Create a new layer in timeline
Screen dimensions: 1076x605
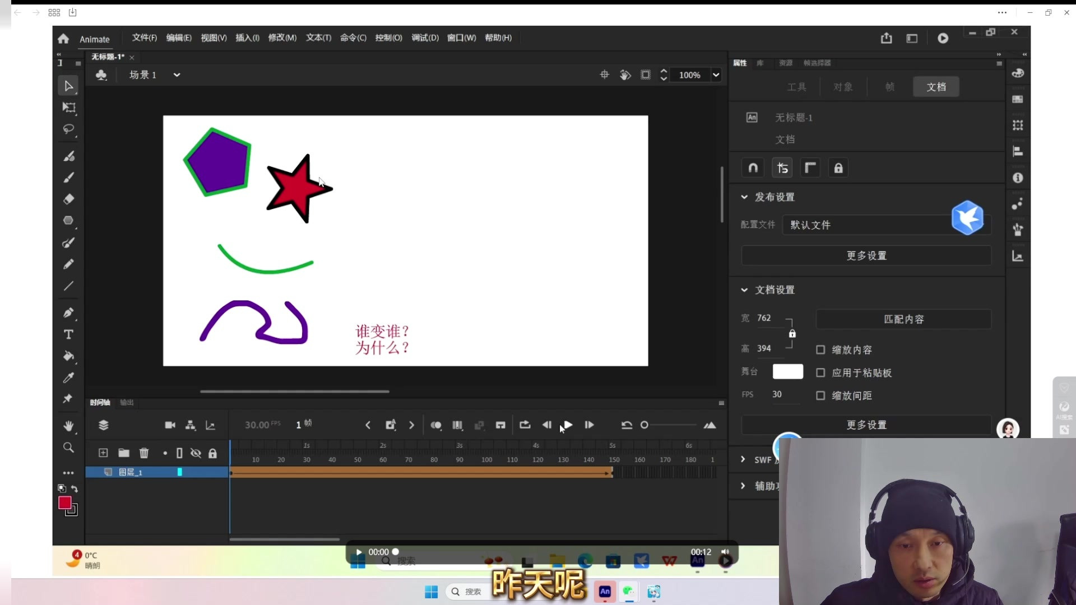(x=103, y=453)
